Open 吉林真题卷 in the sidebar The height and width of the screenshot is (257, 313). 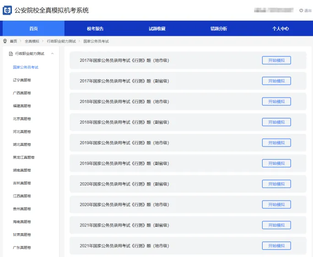click(x=22, y=183)
